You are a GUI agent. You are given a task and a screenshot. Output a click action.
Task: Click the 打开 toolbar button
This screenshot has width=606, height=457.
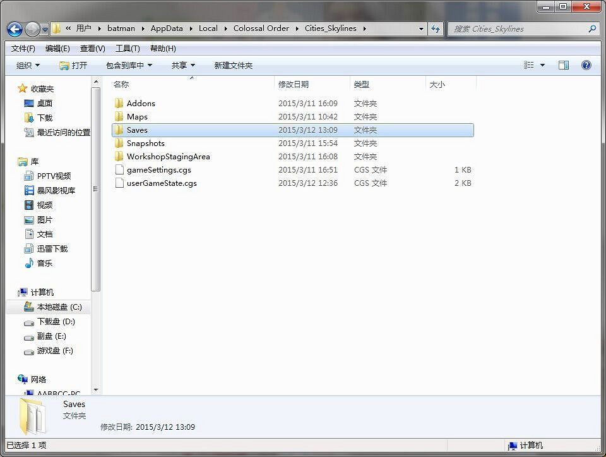click(x=73, y=66)
